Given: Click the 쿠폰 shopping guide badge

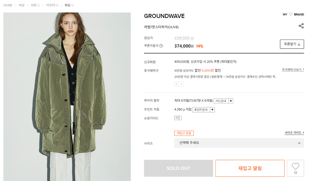Looking at the screenshot, I should pos(178,118).
